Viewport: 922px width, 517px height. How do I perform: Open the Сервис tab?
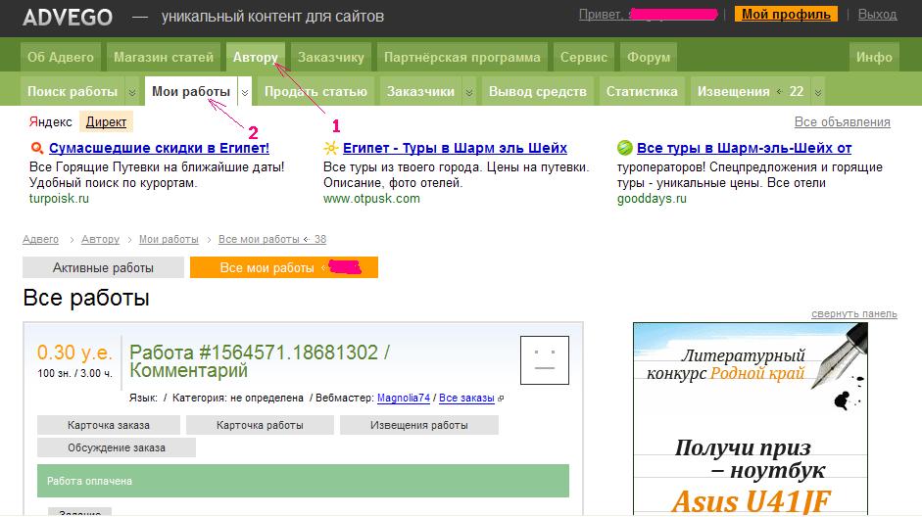pos(583,57)
